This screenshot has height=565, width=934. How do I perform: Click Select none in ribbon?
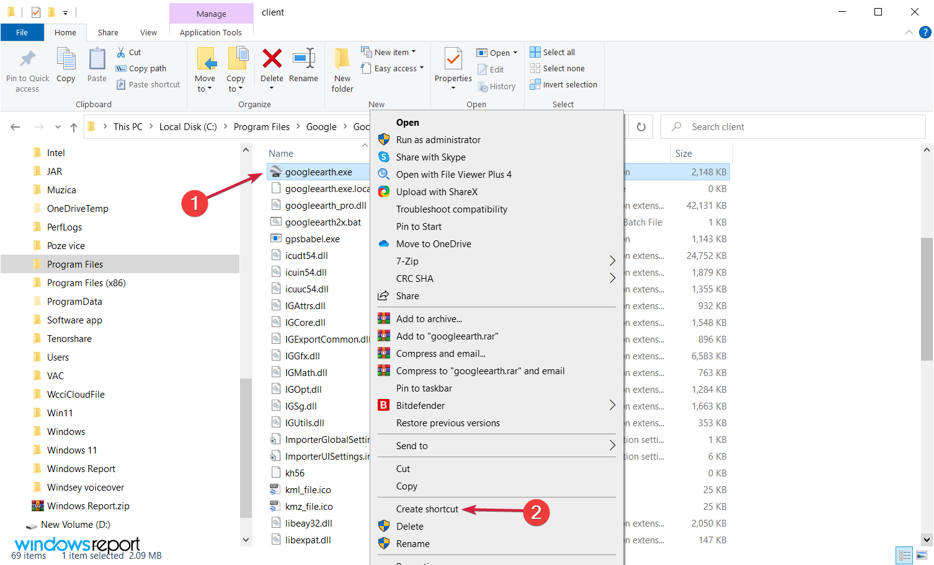point(557,68)
